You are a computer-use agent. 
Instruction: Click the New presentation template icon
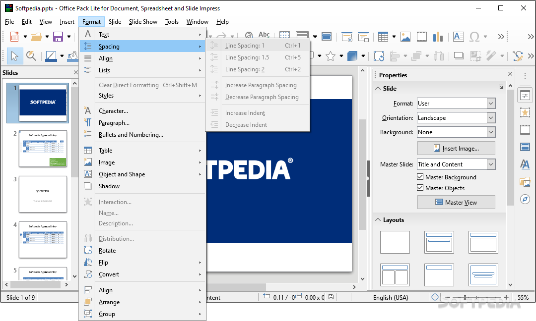pos(14,37)
